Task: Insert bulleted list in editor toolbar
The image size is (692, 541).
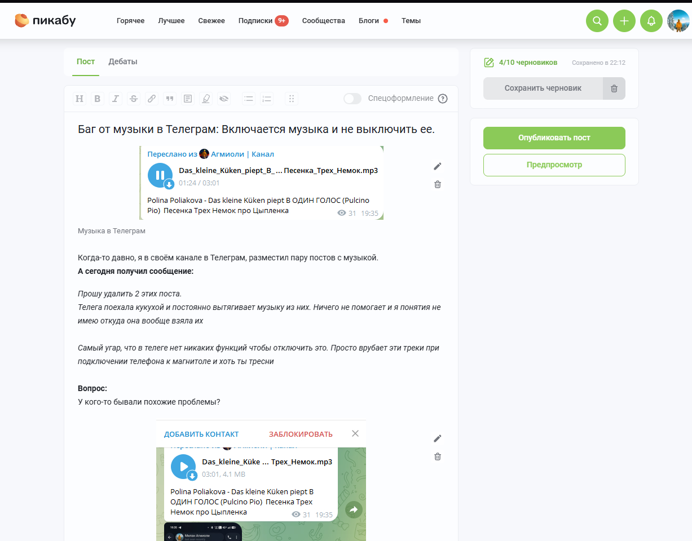Action: tap(249, 99)
